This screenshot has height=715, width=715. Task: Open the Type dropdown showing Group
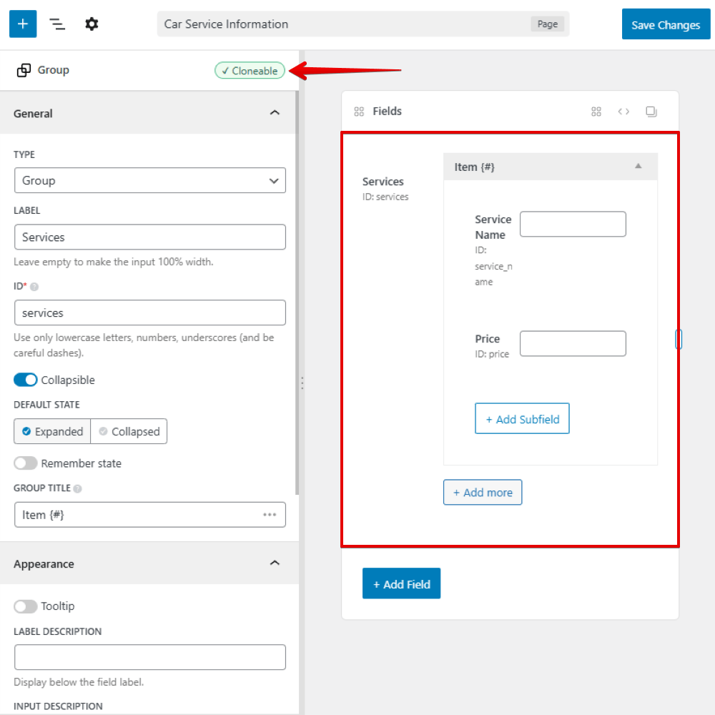tap(149, 180)
